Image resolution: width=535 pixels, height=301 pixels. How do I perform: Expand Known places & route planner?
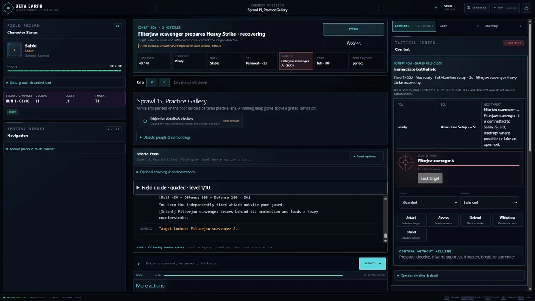click(x=64, y=149)
